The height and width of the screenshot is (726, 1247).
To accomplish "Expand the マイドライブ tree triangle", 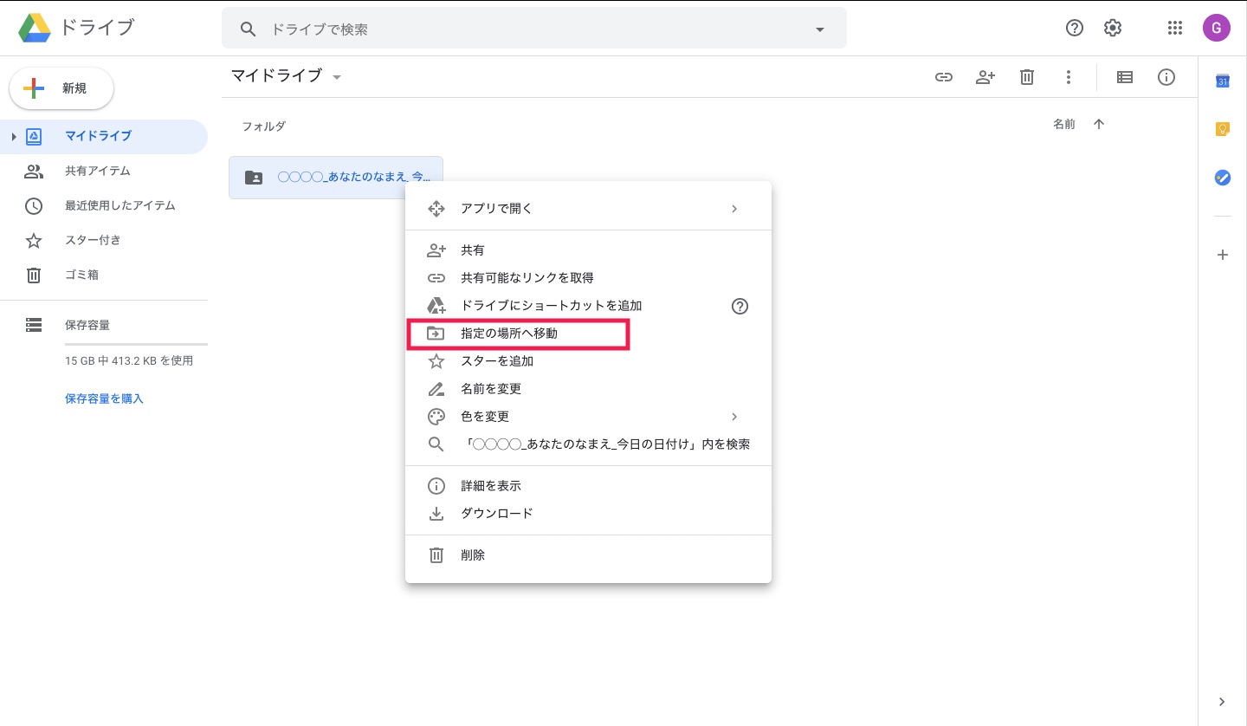I will (14, 137).
